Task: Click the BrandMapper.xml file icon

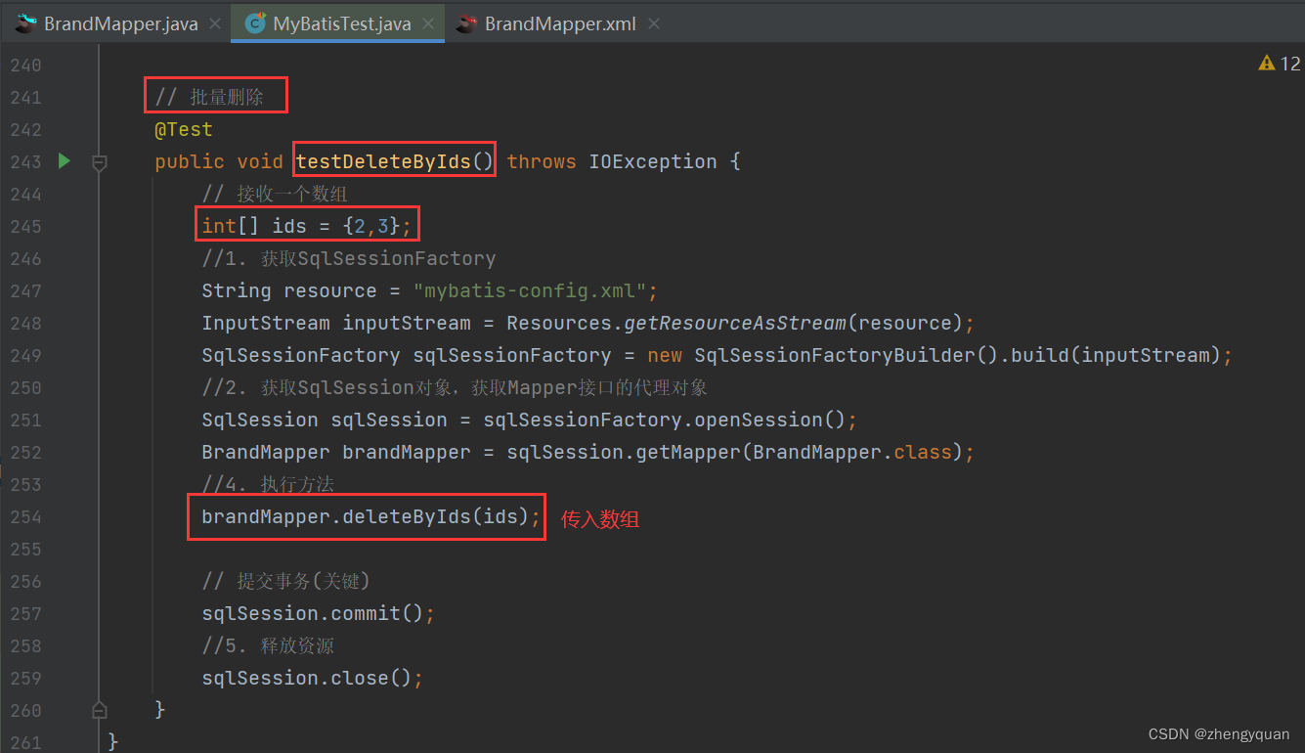Action: (468, 23)
